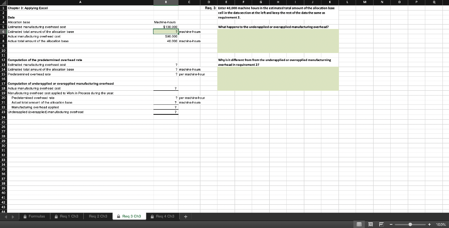Go to next sheet arrow
This screenshot has height=228, width=449.
(13, 217)
